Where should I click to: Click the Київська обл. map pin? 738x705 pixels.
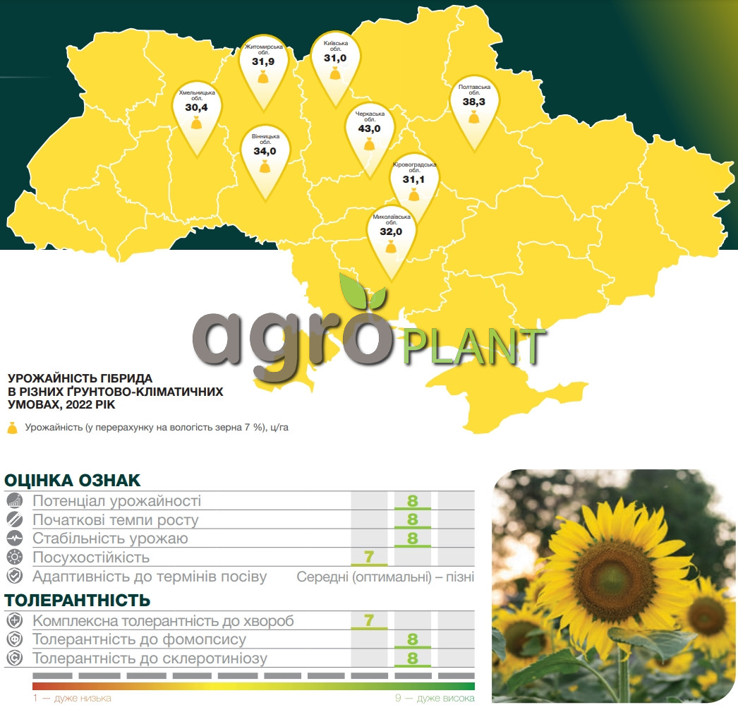[x=335, y=68]
